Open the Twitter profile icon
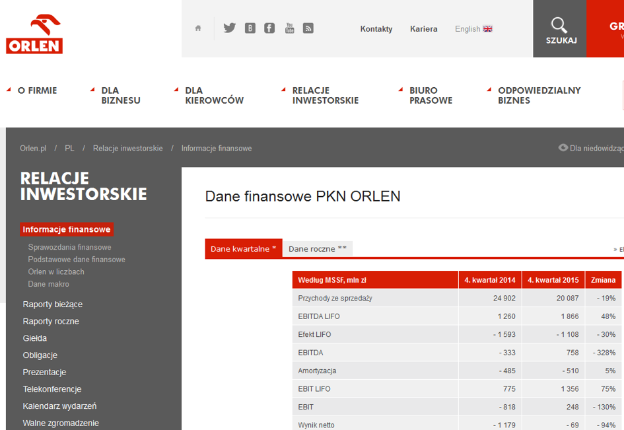The height and width of the screenshot is (430, 624). pos(230,28)
